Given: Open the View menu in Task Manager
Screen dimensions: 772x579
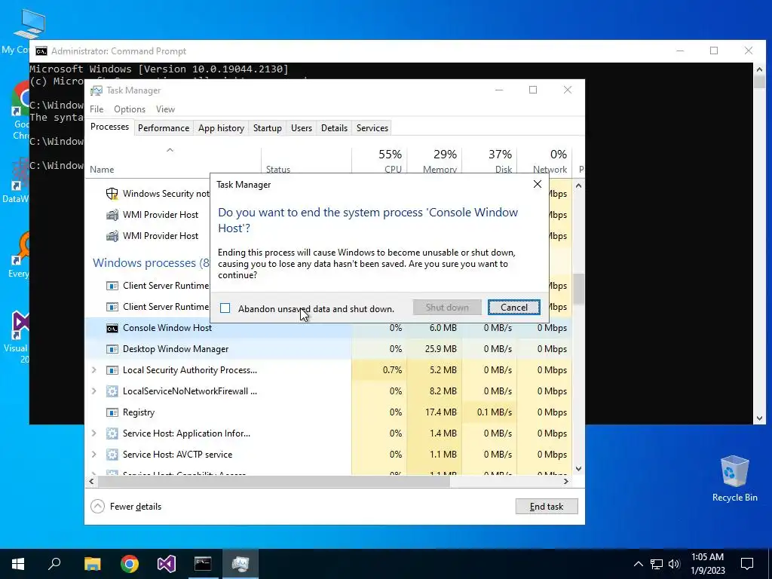Looking at the screenshot, I should [x=165, y=109].
